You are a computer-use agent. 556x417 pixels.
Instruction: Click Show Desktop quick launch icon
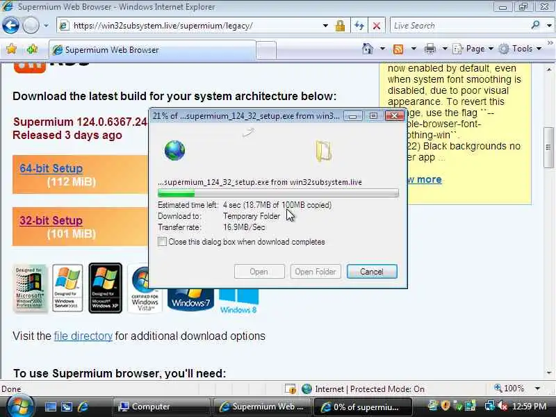[x=50, y=407]
